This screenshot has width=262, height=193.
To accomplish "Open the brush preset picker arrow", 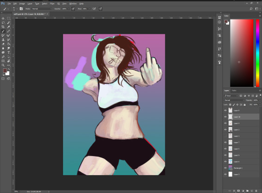I will [x=17, y=9].
